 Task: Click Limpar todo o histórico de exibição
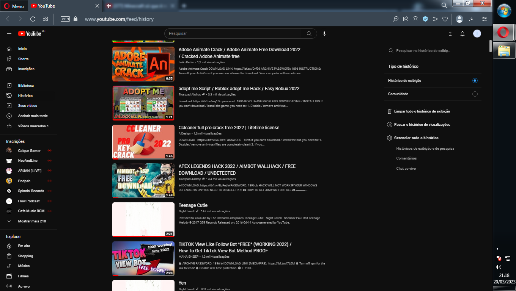(419, 111)
